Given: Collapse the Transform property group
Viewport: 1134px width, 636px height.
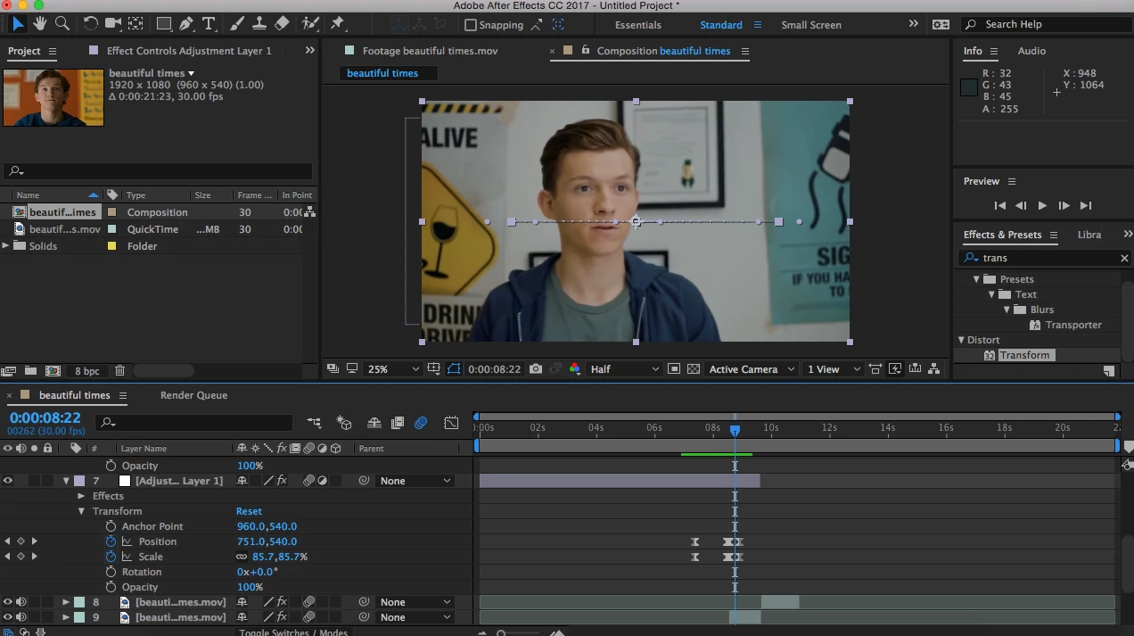Looking at the screenshot, I should tap(81, 511).
